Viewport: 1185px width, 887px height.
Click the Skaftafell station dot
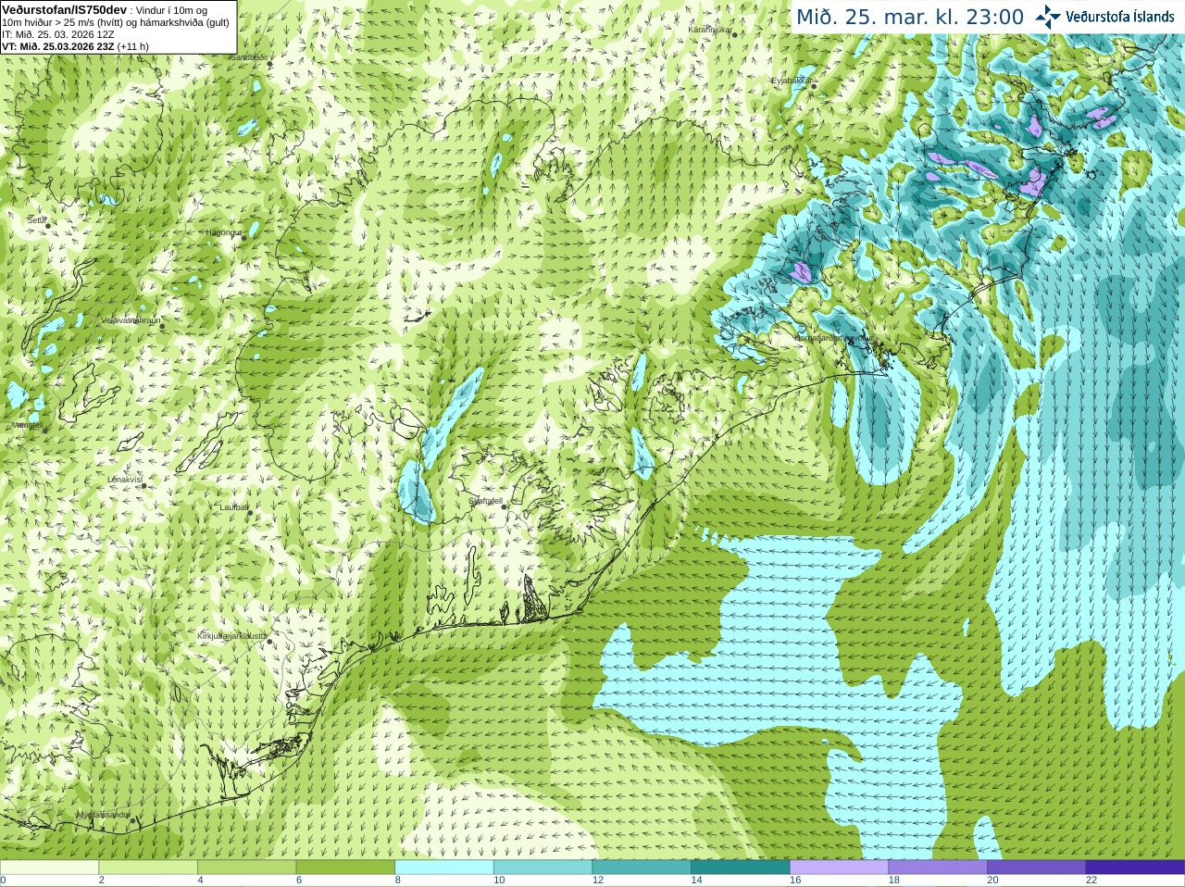pyautogui.click(x=504, y=506)
